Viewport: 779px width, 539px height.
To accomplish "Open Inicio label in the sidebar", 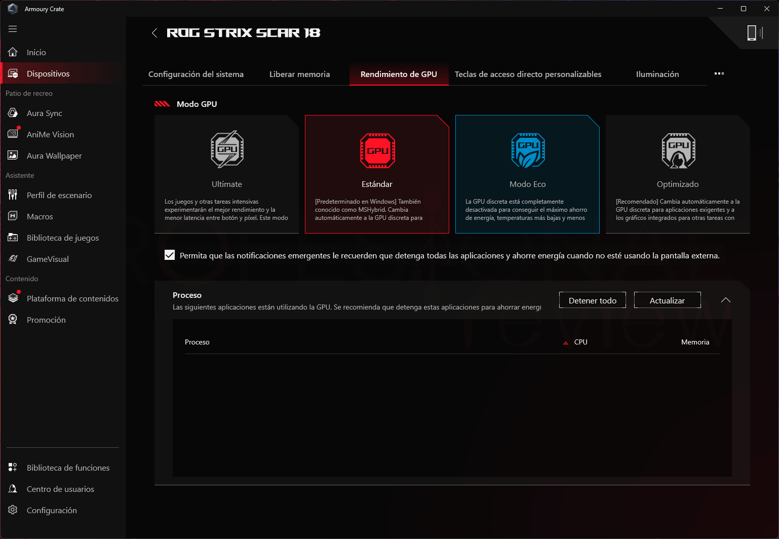I will point(36,52).
